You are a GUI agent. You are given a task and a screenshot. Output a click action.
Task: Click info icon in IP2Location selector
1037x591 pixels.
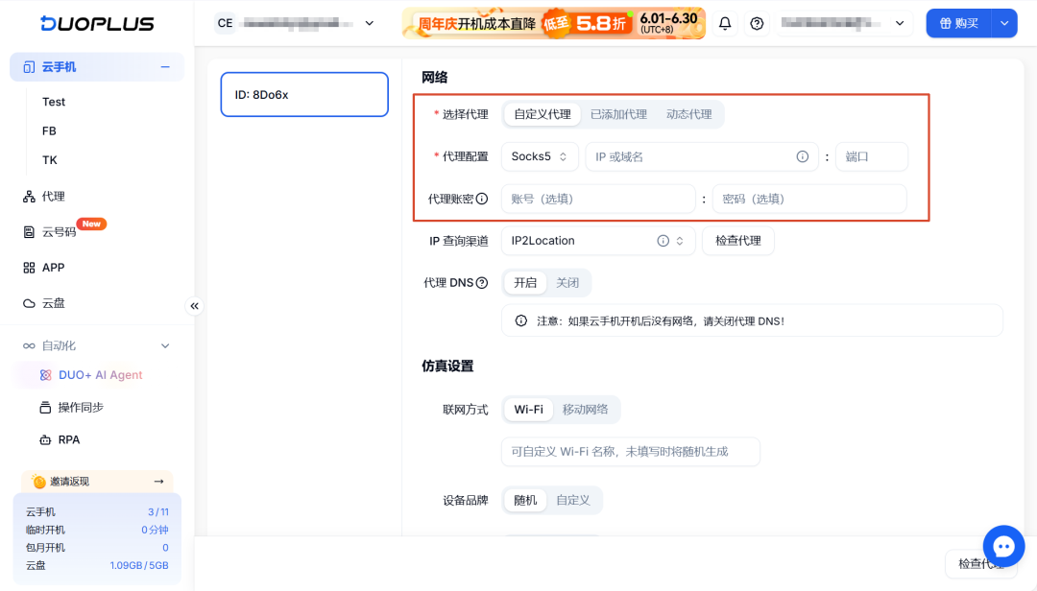click(663, 241)
